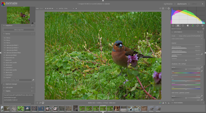Open the effects module group
Viewport: 206px width, 113px height.
point(202,25)
